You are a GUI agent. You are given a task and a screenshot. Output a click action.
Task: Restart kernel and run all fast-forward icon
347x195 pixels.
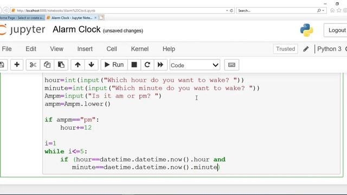click(160, 65)
